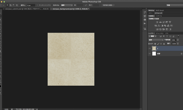The width and height of the screenshot is (183, 110).
Task: Toggle smart object layer filter
Action: coord(174,36)
